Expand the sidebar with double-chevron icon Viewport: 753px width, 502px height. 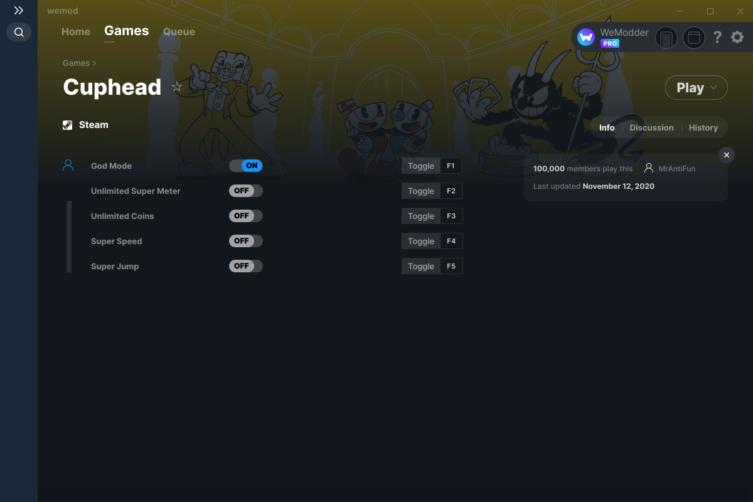tap(19, 11)
